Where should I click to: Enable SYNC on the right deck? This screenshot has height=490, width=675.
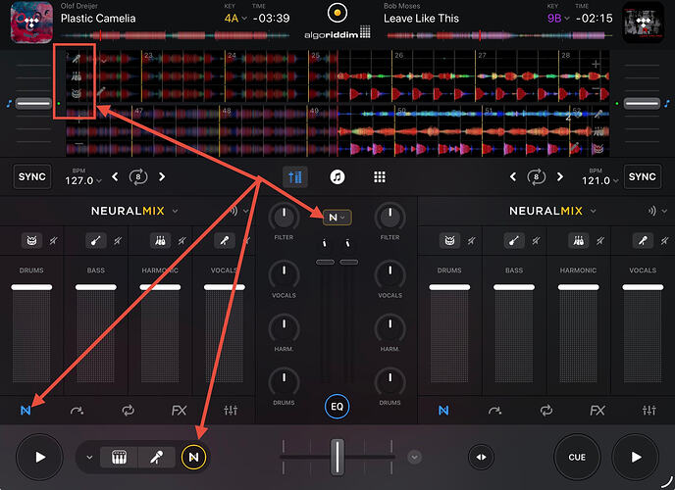(643, 176)
